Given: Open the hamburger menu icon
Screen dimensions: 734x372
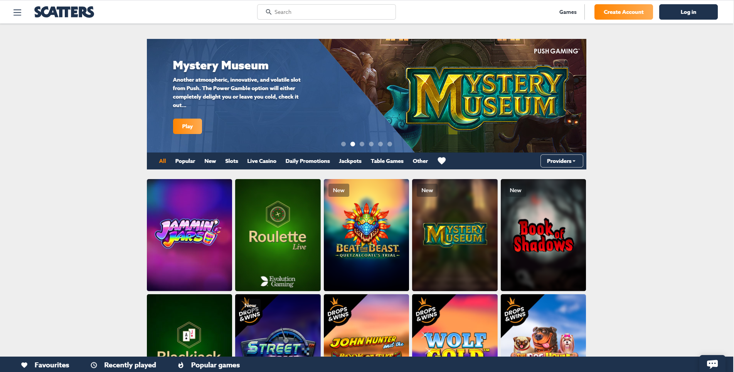Looking at the screenshot, I should point(17,12).
